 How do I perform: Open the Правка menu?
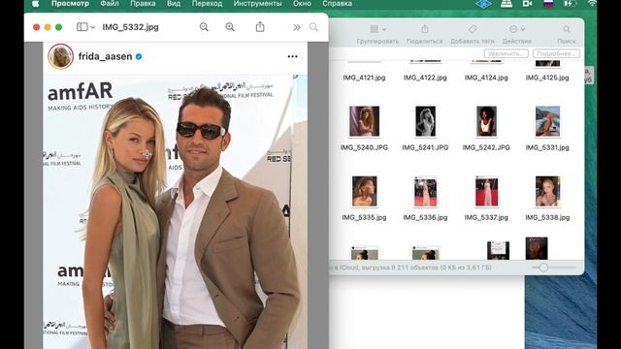click(x=143, y=4)
